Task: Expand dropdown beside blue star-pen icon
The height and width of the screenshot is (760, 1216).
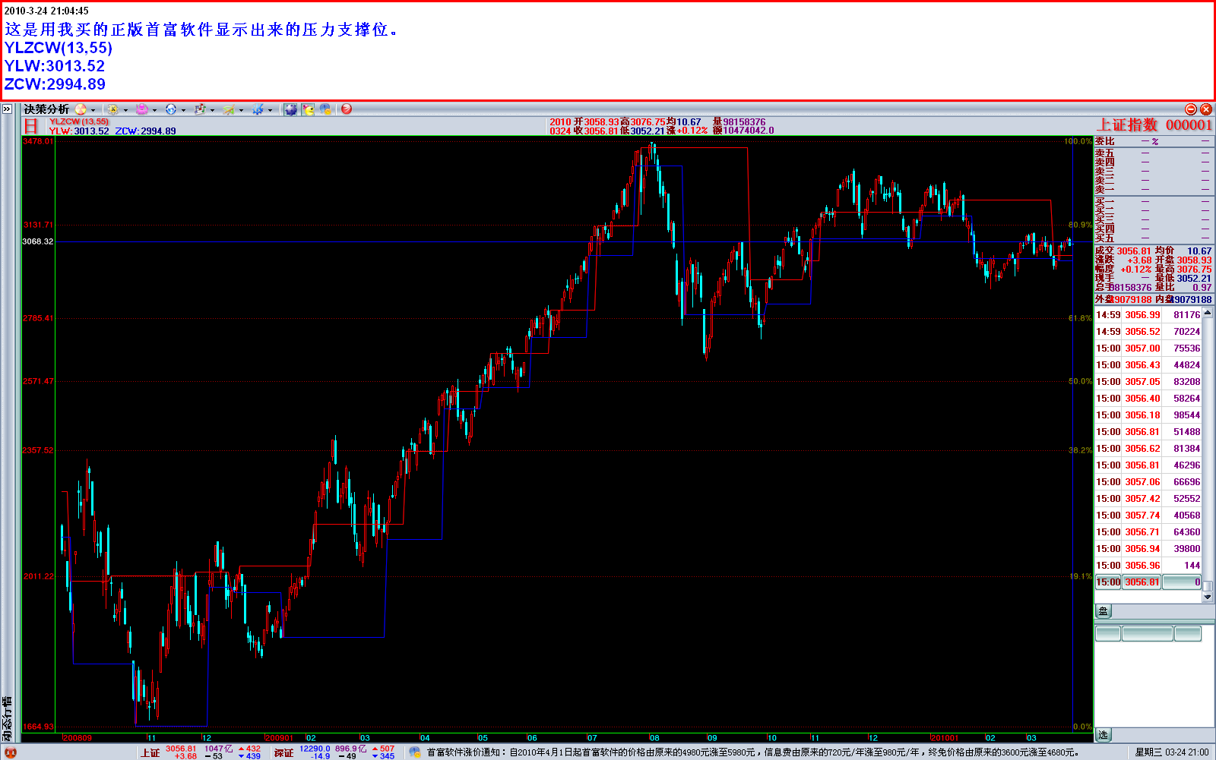Action: point(270,110)
